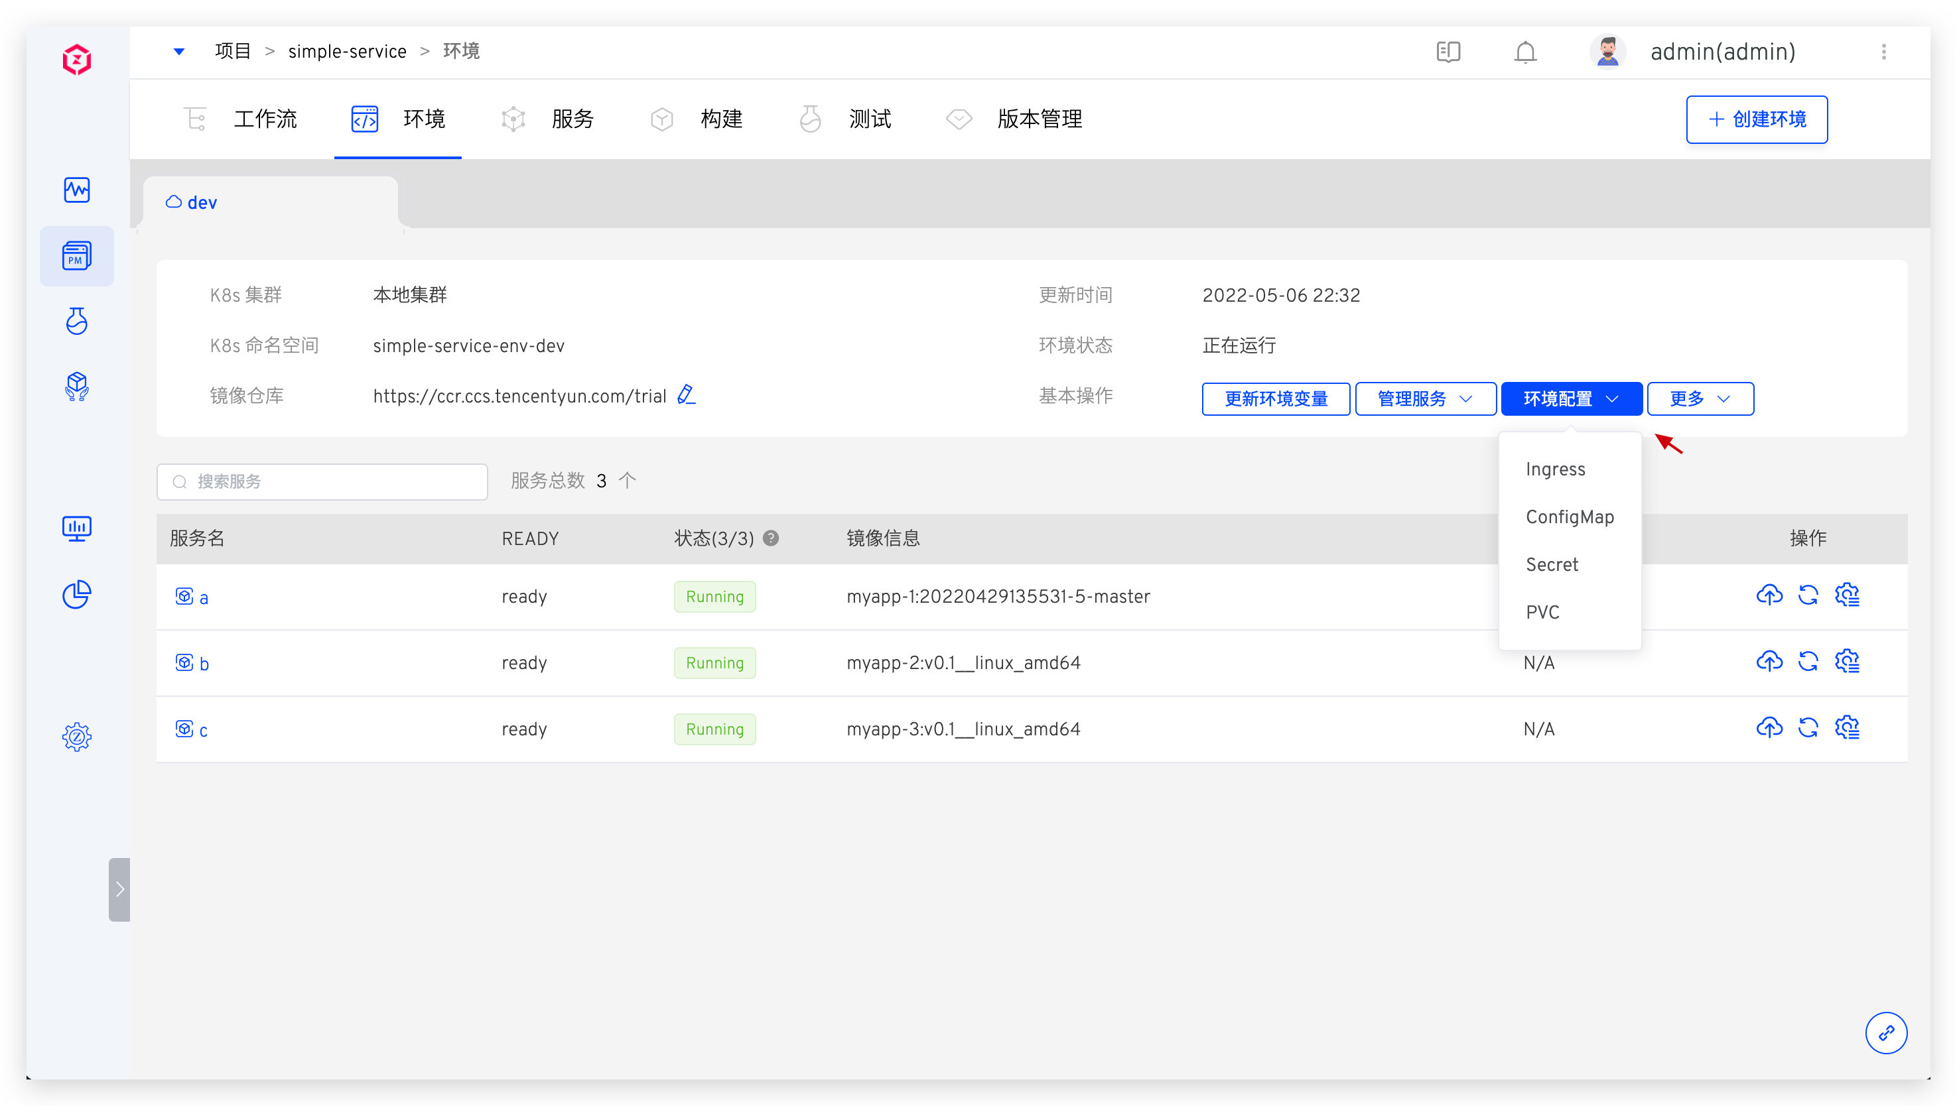The height and width of the screenshot is (1106, 1957).
Task: Click the notification bell icon
Action: click(1524, 52)
